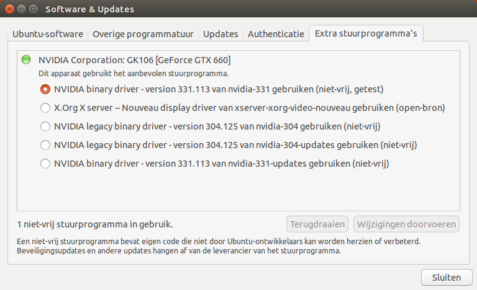This screenshot has height=290, width=477.
Task: Switch to the Ubuntu-software tab
Action: (x=48, y=34)
